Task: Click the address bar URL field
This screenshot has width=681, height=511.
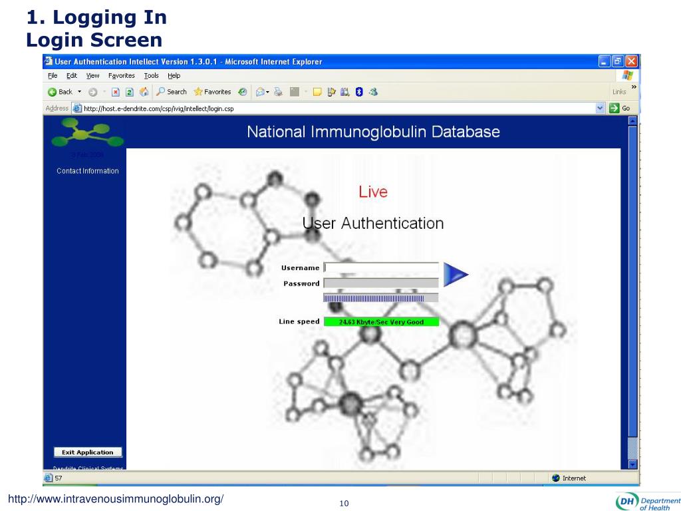Action: click(335, 108)
